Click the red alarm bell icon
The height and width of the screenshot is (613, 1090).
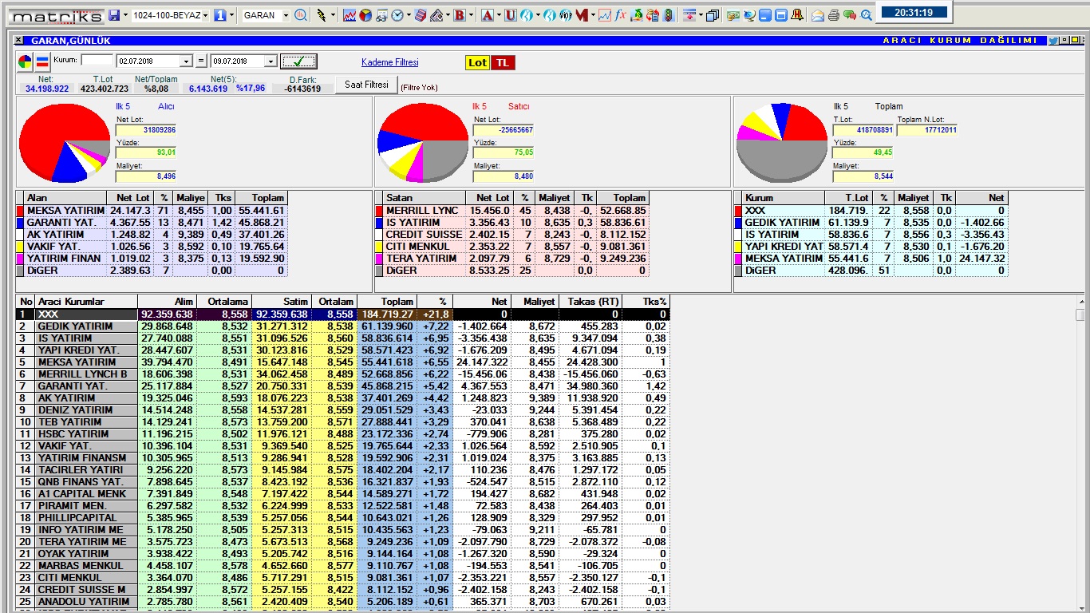click(797, 15)
